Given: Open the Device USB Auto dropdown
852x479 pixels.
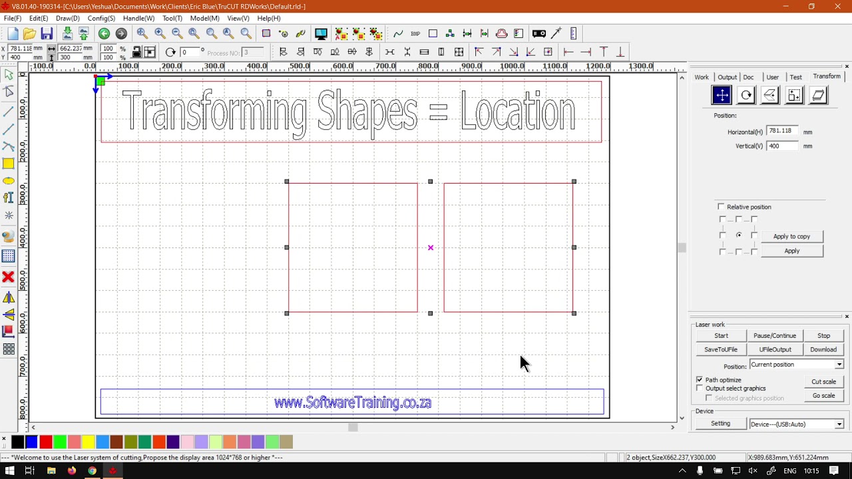Looking at the screenshot, I should pyautogui.click(x=797, y=424).
